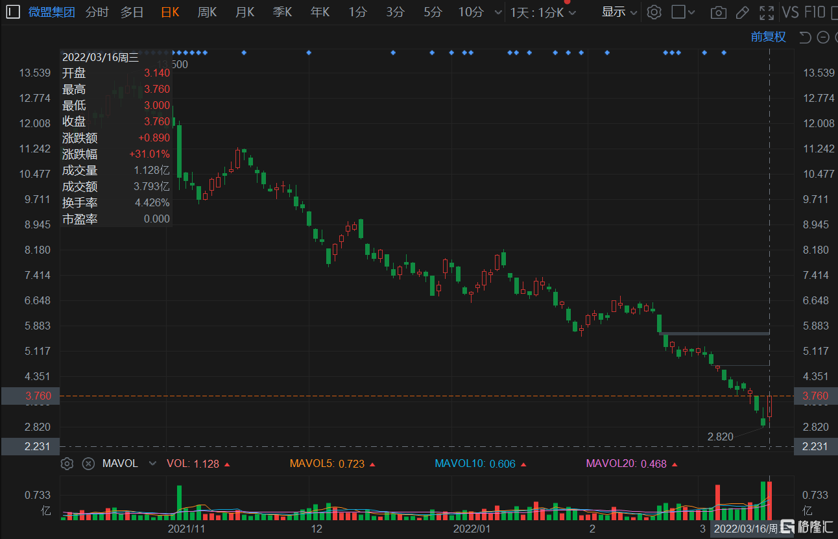Select the 月K monthly candlestick tab
Image resolution: width=838 pixels, height=539 pixels.
pos(245,12)
